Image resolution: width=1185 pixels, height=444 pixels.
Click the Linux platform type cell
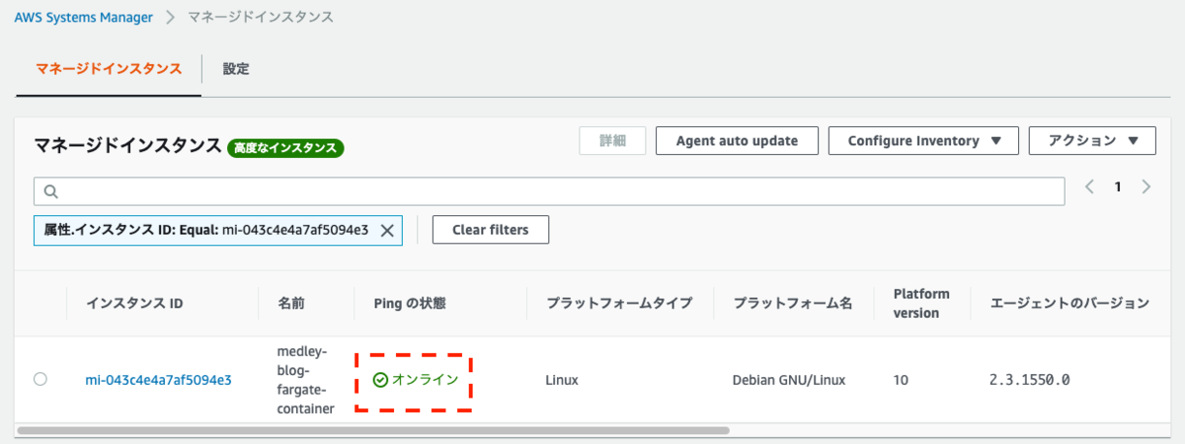point(562,380)
